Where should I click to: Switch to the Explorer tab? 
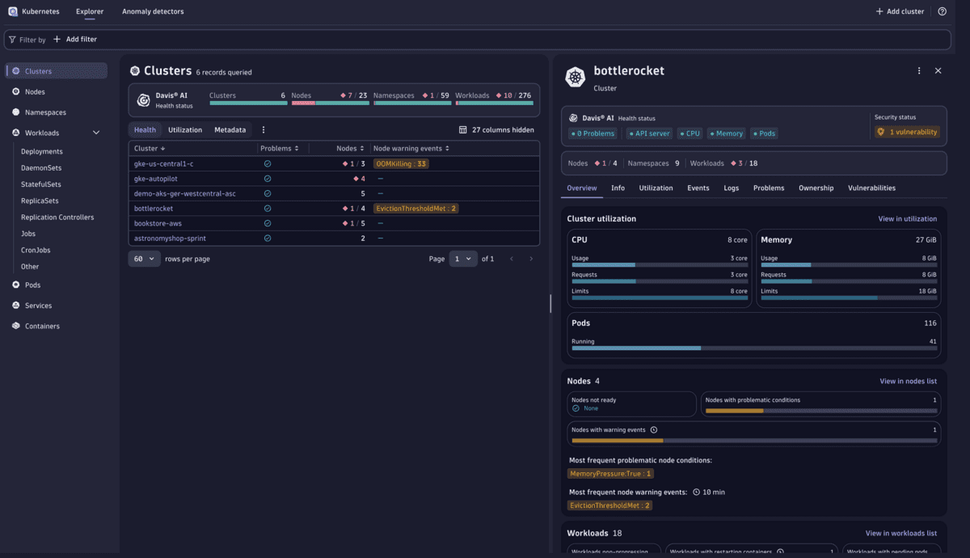coord(90,11)
